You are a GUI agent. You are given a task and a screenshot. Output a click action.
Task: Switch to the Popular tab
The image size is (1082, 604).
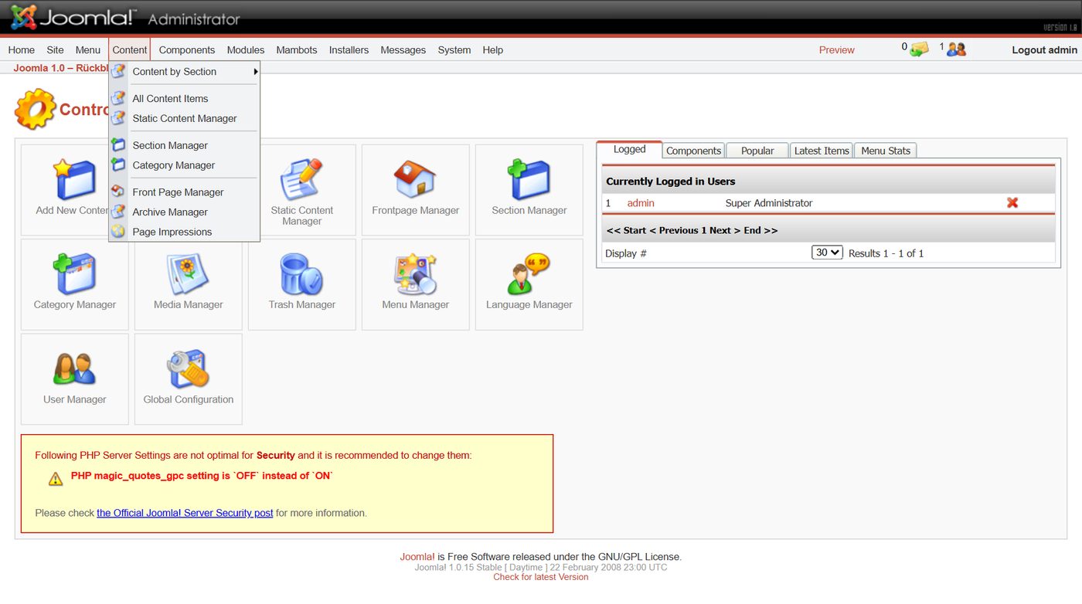(x=757, y=151)
